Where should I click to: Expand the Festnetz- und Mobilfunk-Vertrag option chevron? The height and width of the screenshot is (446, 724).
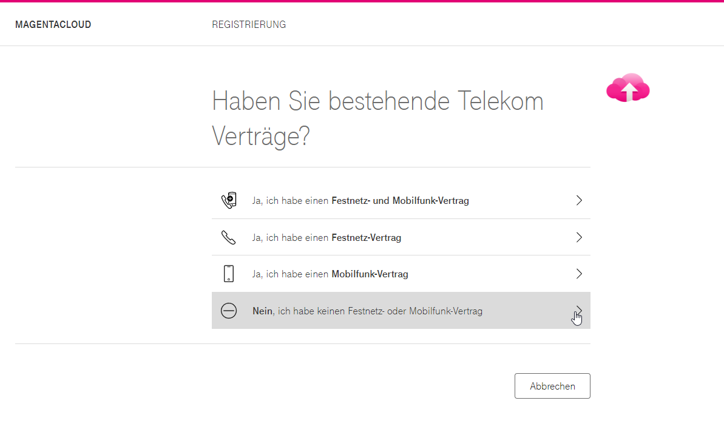click(x=578, y=200)
